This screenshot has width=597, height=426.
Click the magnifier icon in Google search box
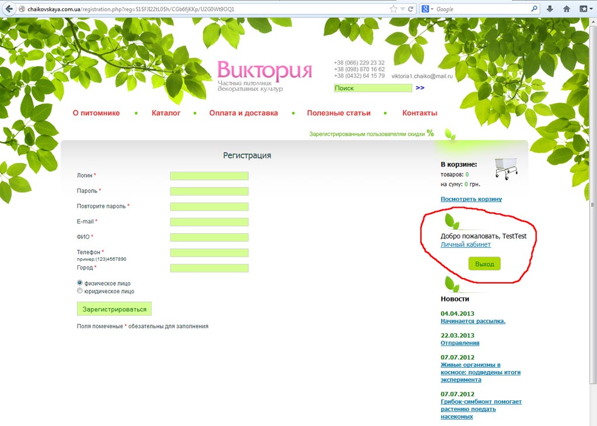[533, 9]
